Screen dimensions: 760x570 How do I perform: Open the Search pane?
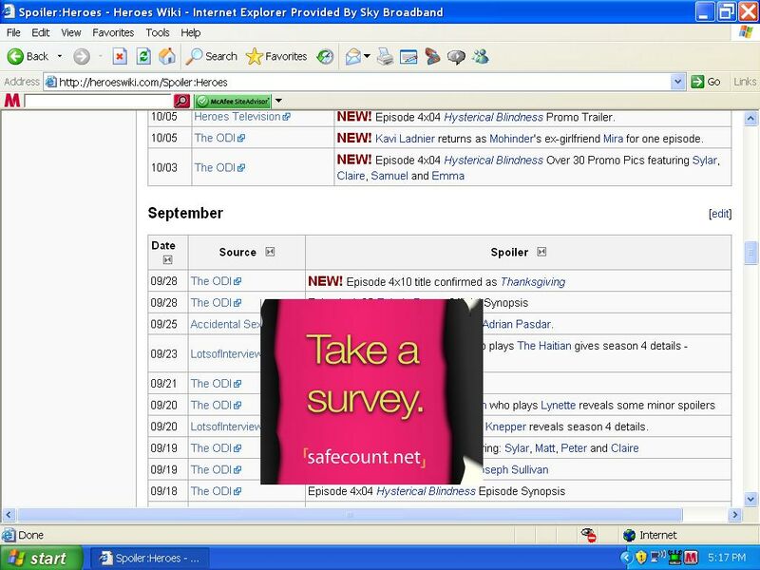coord(212,57)
